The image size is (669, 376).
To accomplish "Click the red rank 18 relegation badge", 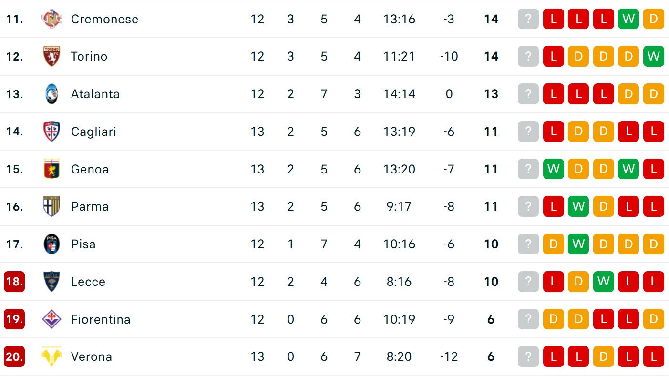I will (x=14, y=282).
